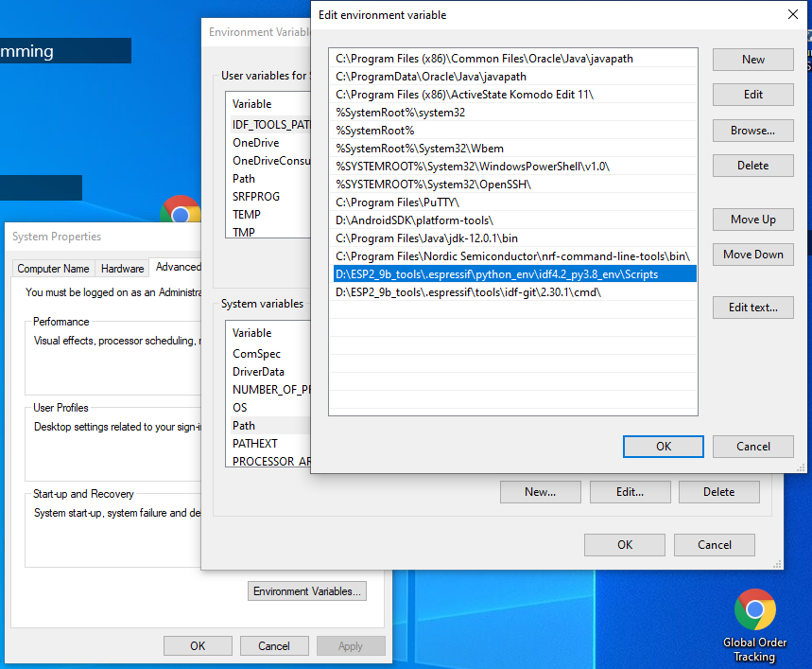This screenshot has width=812, height=669.
Task: Select the TMP user variable
Action: 269,232
